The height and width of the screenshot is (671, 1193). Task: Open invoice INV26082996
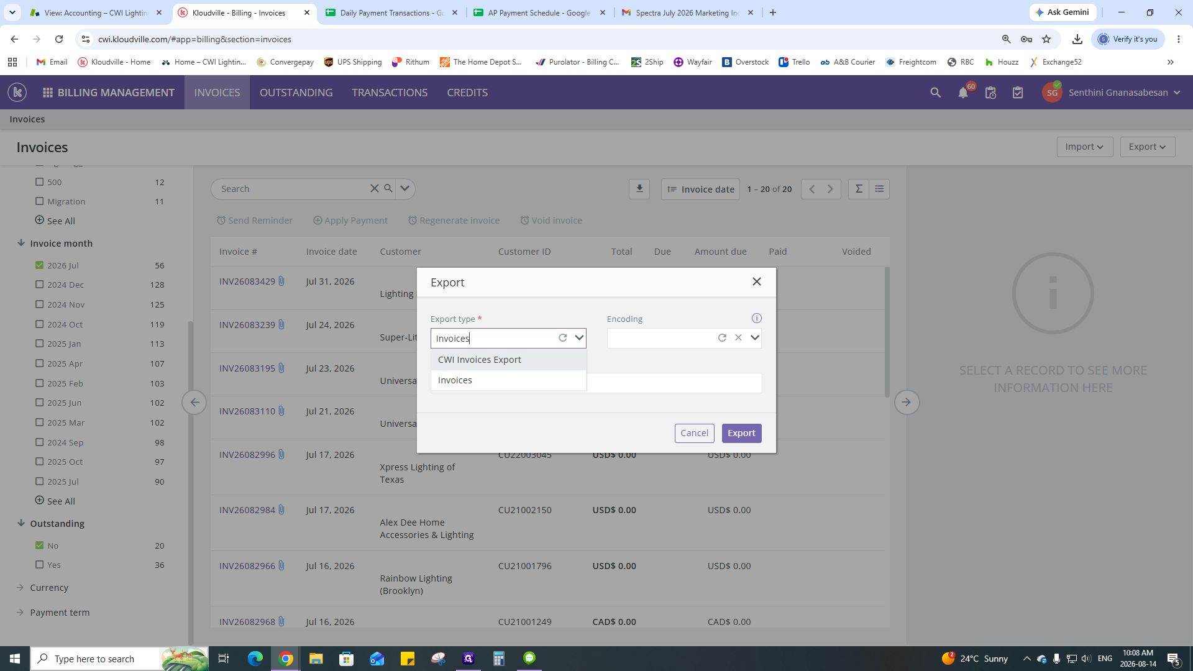247,455
